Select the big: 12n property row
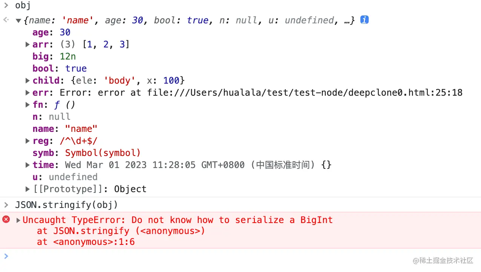 coord(54,57)
